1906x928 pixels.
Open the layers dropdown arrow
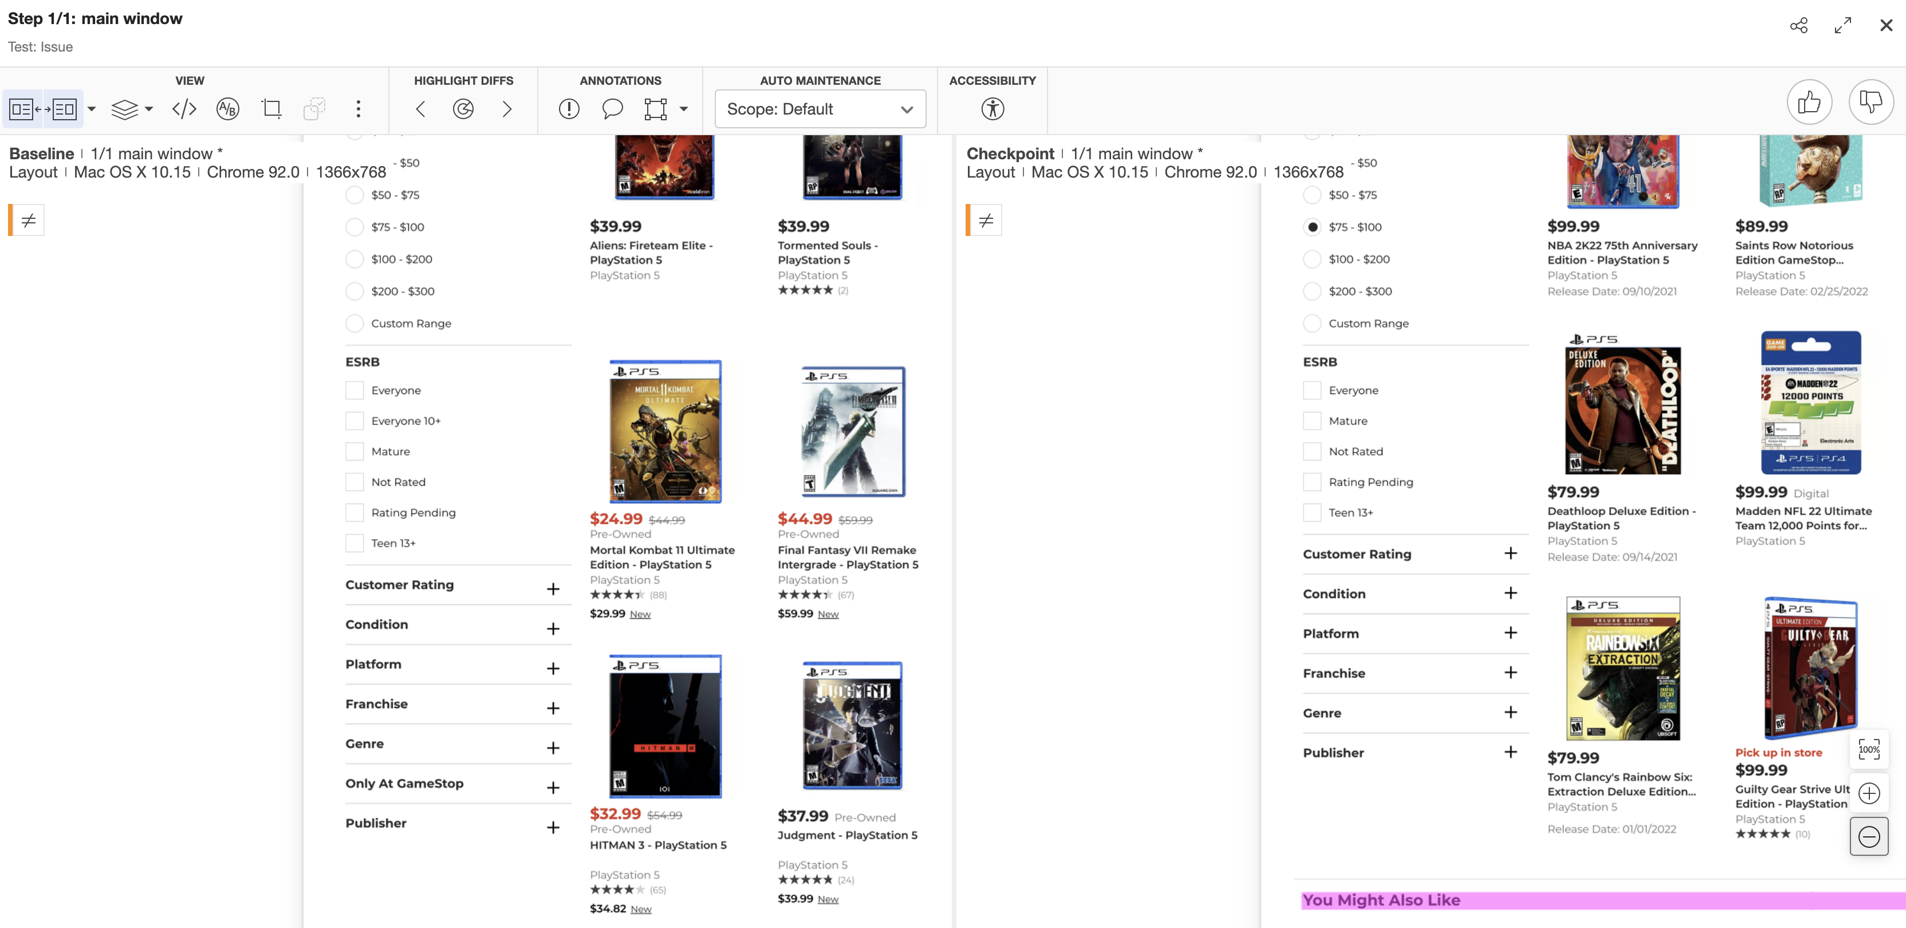[149, 109]
